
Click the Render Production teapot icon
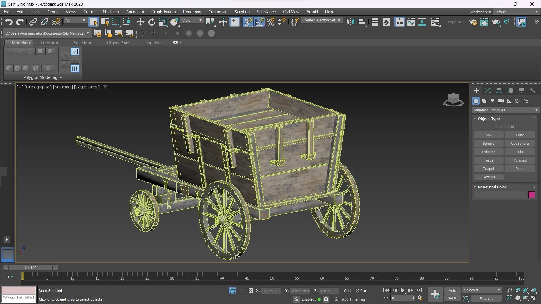(496, 22)
